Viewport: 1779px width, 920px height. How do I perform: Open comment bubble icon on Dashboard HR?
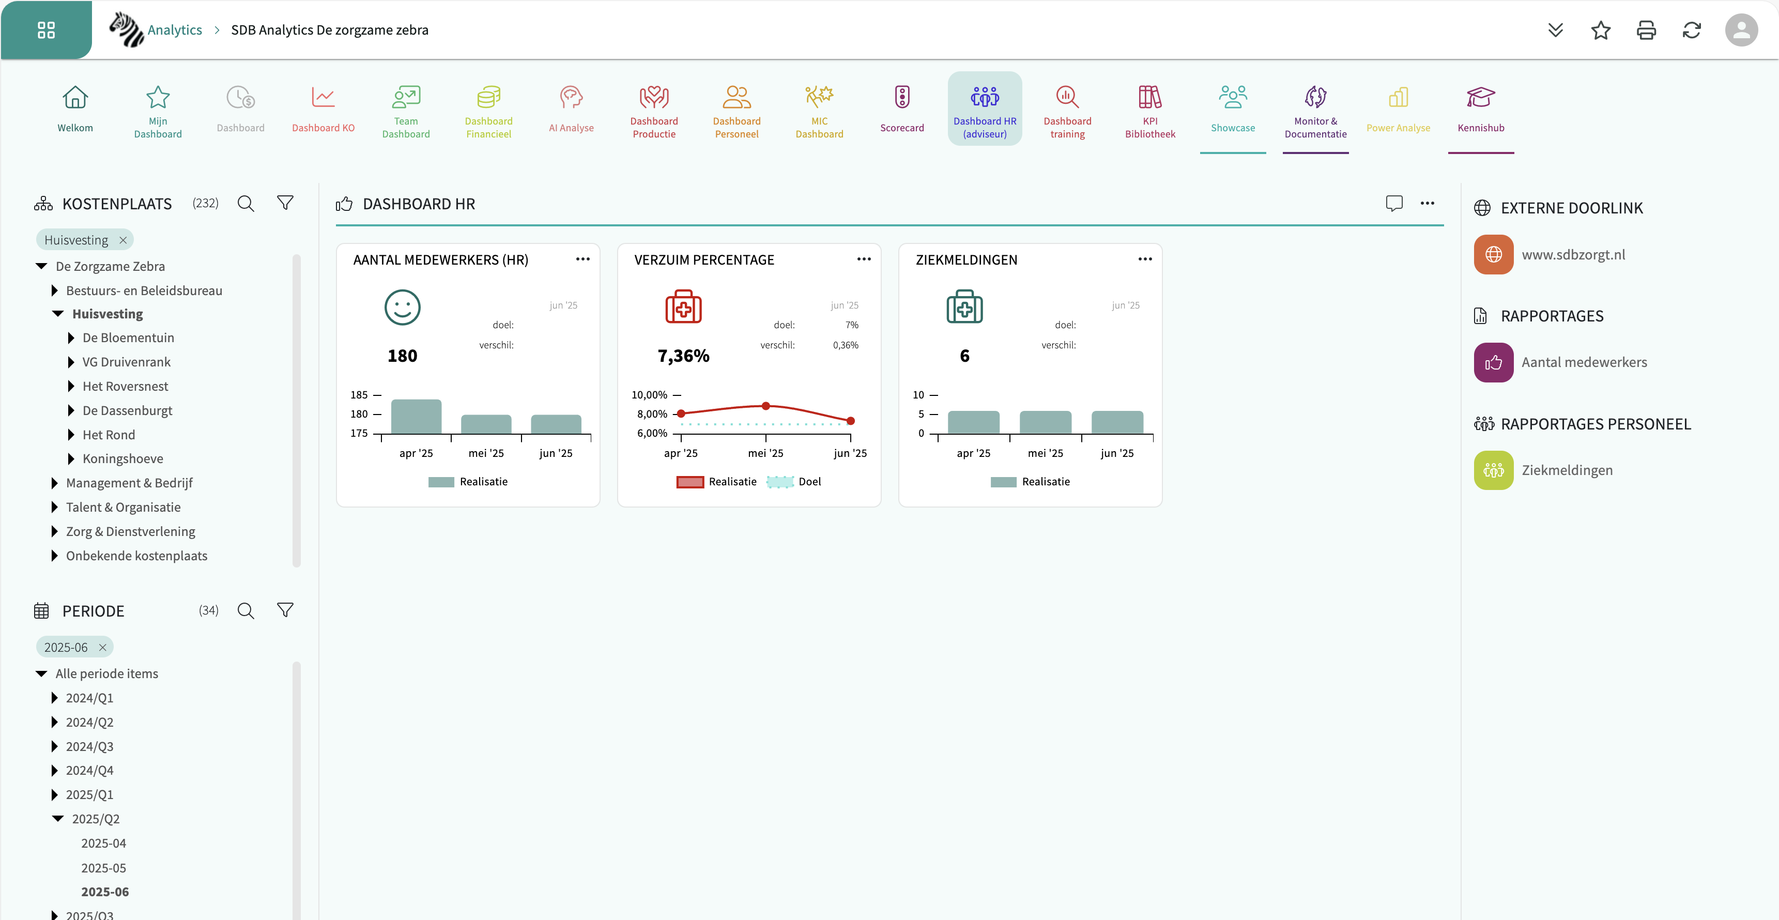pyautogui.click(x=1393, y=203)
